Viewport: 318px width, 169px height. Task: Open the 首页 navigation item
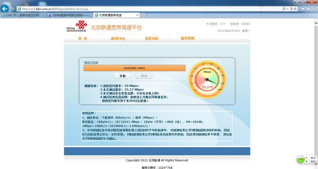point(83,39)
